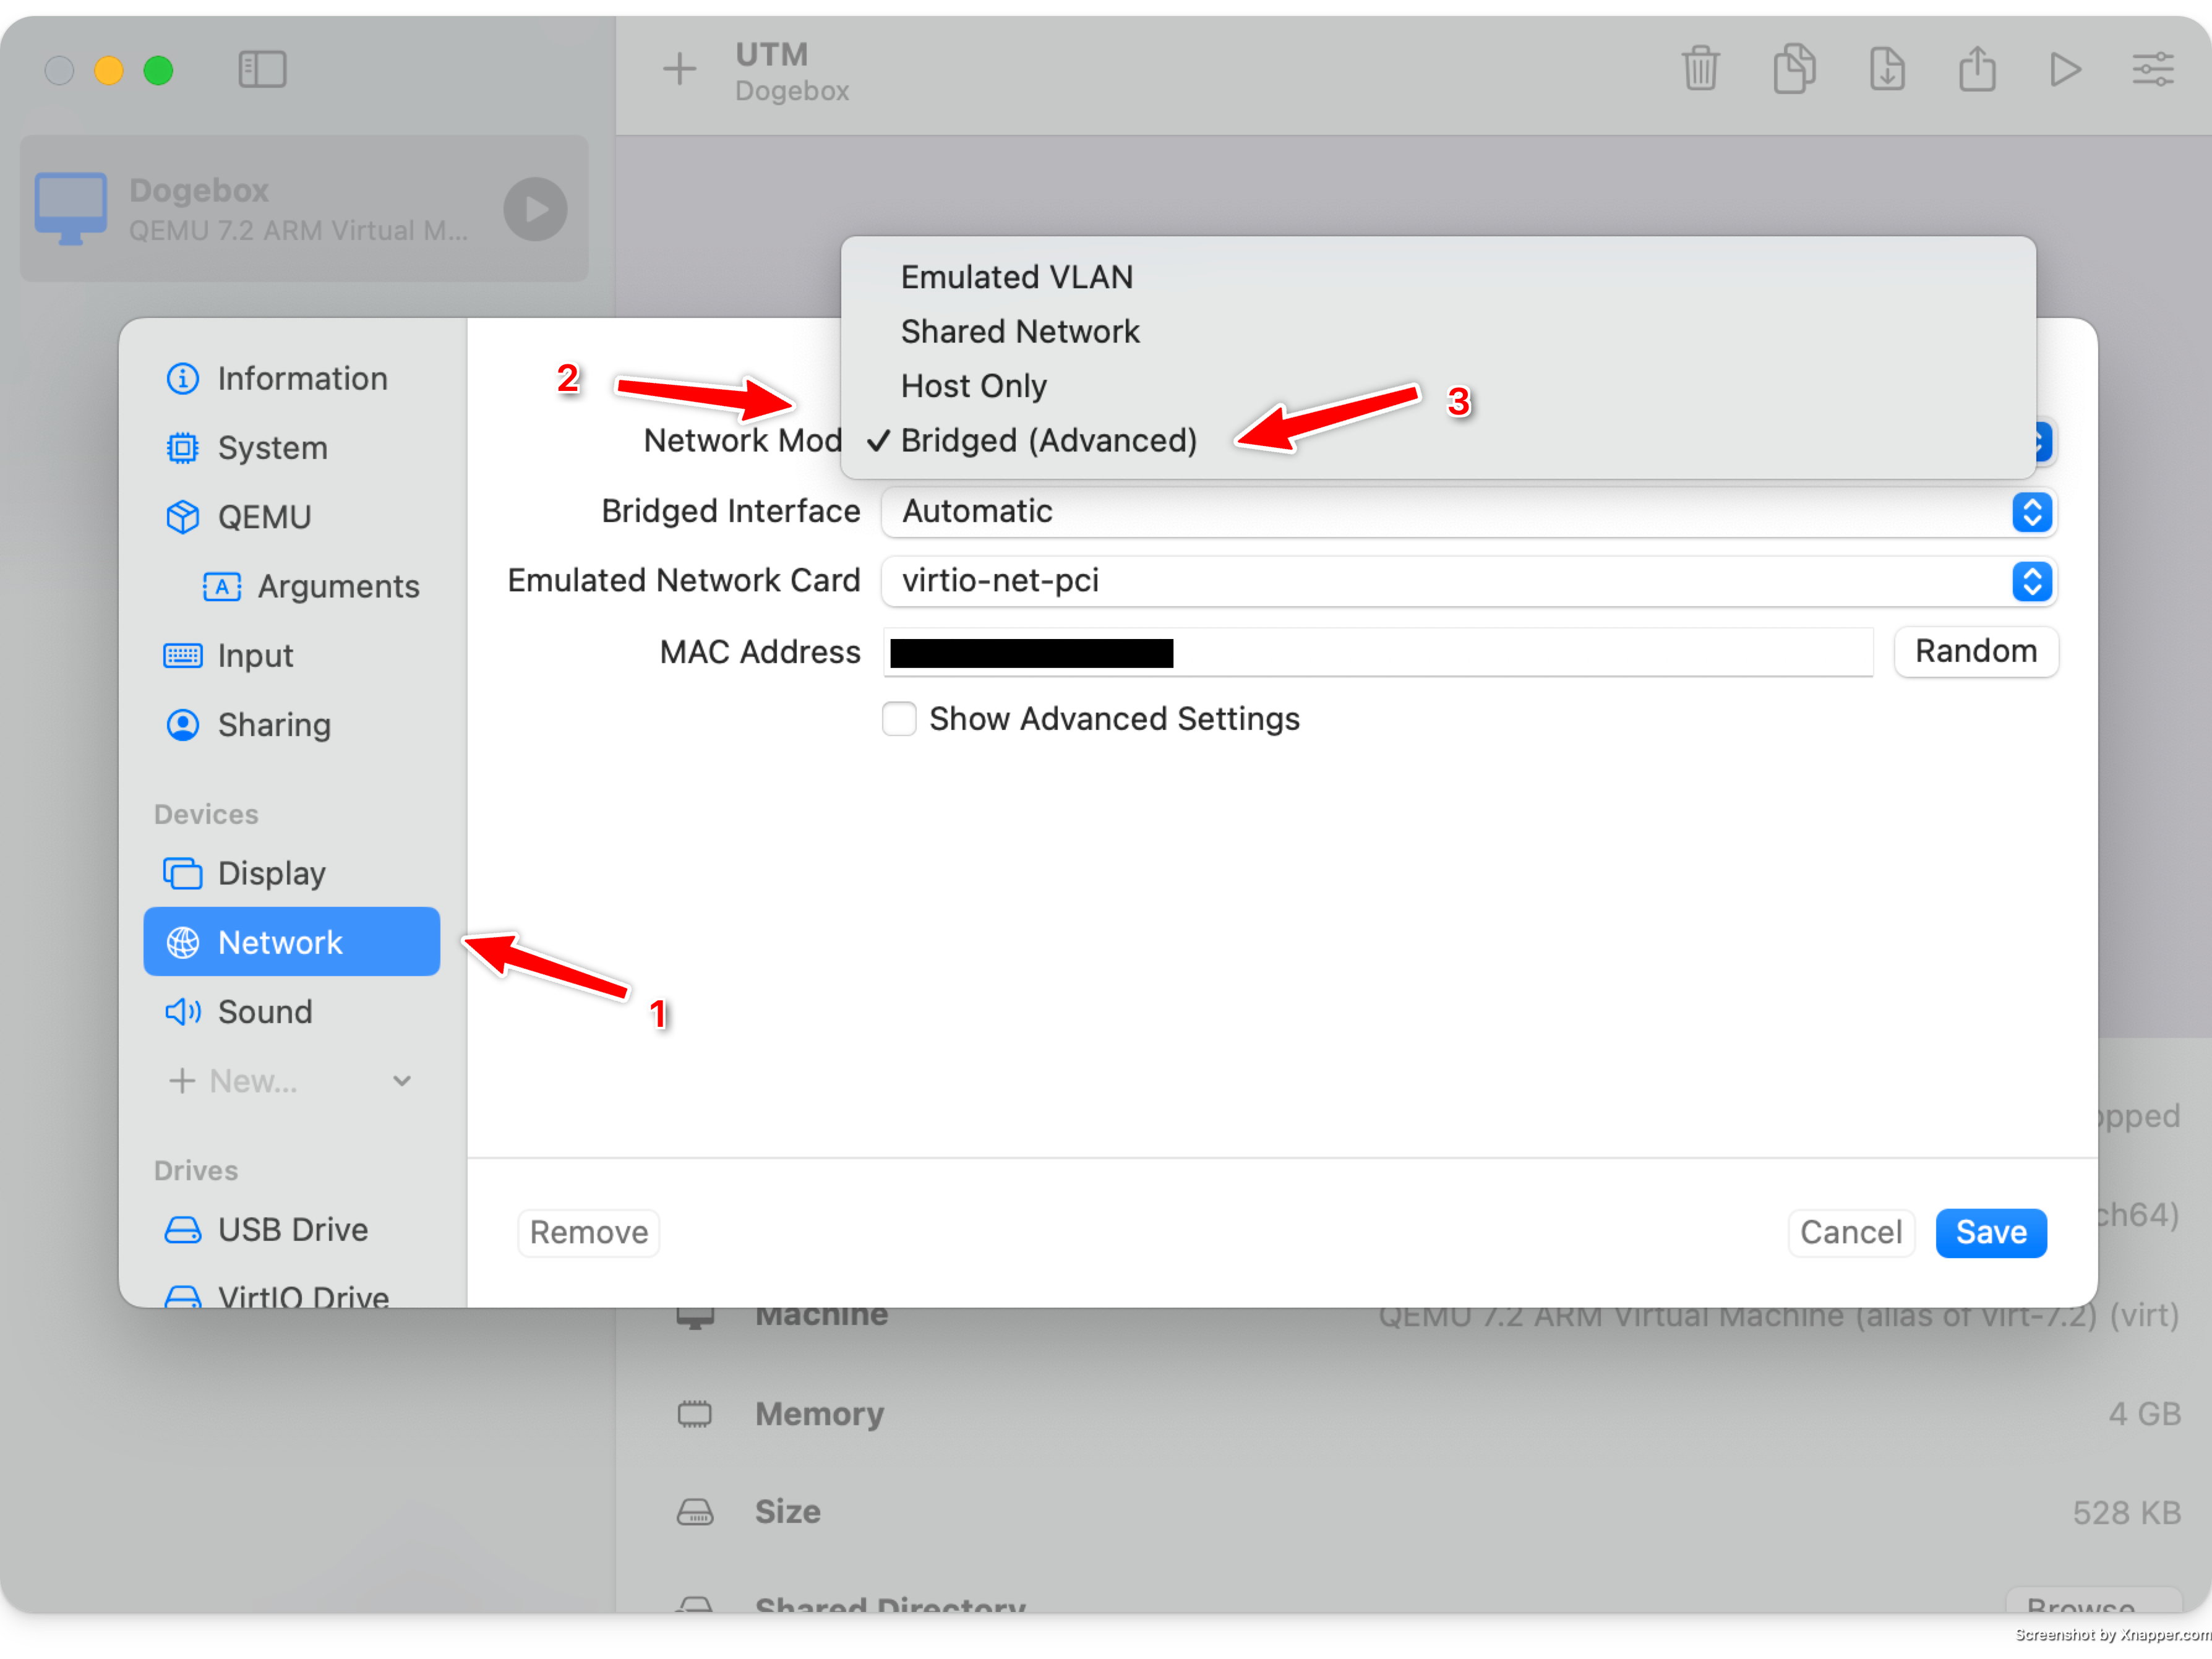Open the Sharing settings section
This screenshot has width=2212, height=1659.
click(291, 725)
